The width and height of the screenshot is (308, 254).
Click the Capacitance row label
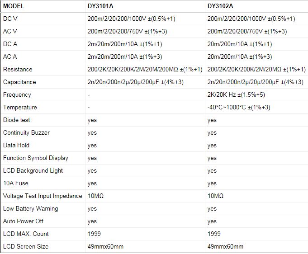[x=19, y=82]
